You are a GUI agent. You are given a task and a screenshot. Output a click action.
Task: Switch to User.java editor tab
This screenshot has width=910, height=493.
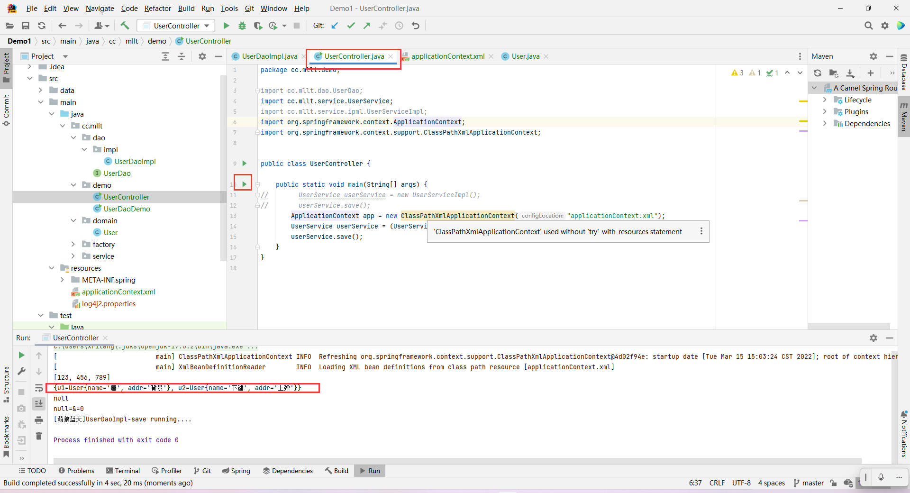(525, 56)
